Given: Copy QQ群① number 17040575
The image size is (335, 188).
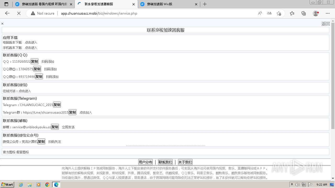Looking at the screenshot, I should pyautogui.click(x=37, y=69).
